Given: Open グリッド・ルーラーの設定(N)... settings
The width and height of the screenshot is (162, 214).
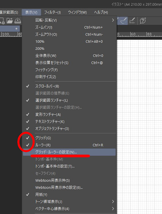Looking at the screenshot, I should point(69,152).
